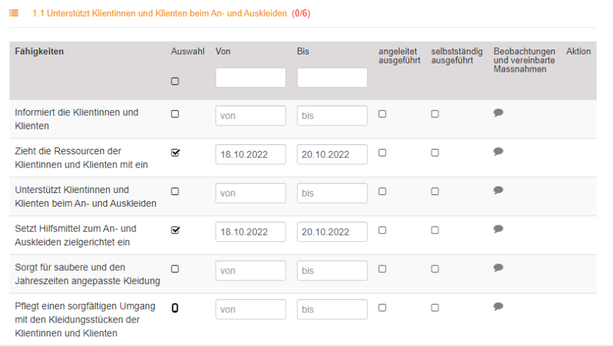Click the 'von' field in 'Sorgt für saubere' row

tap(250, 271)
